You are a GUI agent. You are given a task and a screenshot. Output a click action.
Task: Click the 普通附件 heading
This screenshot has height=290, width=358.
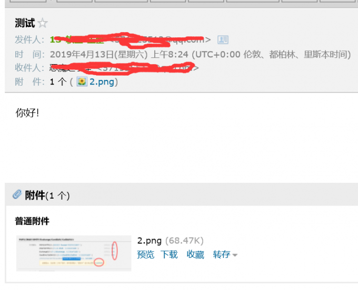[32, 221]
